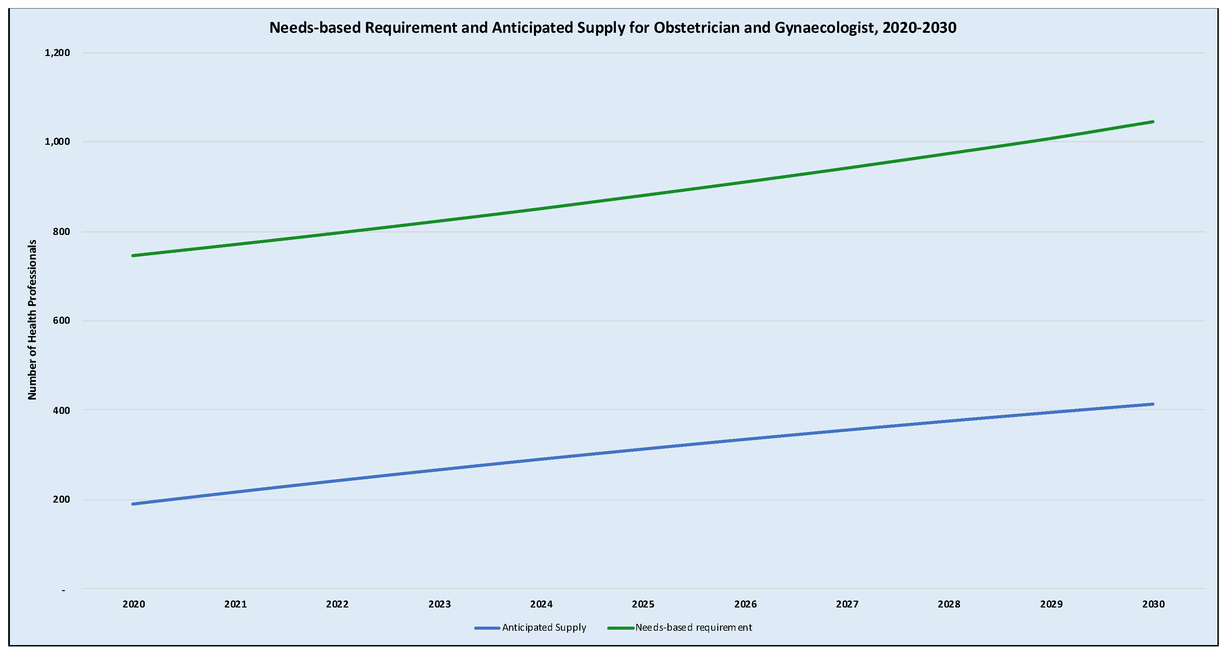Click blue line endpoint at 2030
The height and width of the screenshot is (657, 1228).
pyautogui.click(x=1153, y=404)
